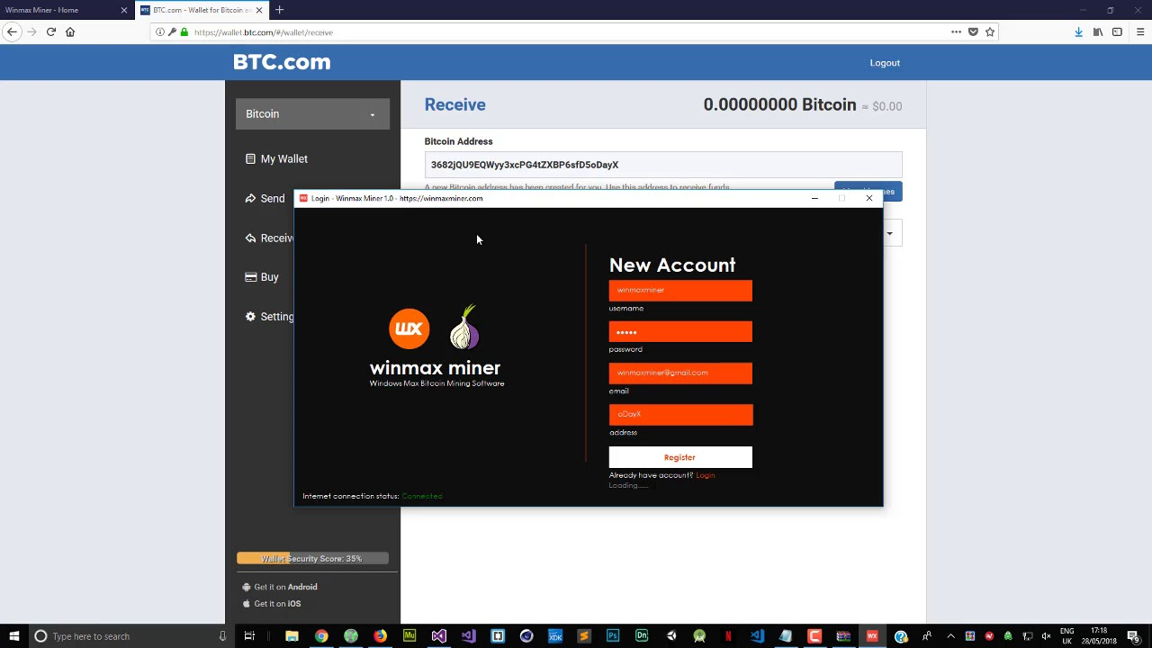
Task: Open Task View on the taskbar
Action: click(249, 636)
